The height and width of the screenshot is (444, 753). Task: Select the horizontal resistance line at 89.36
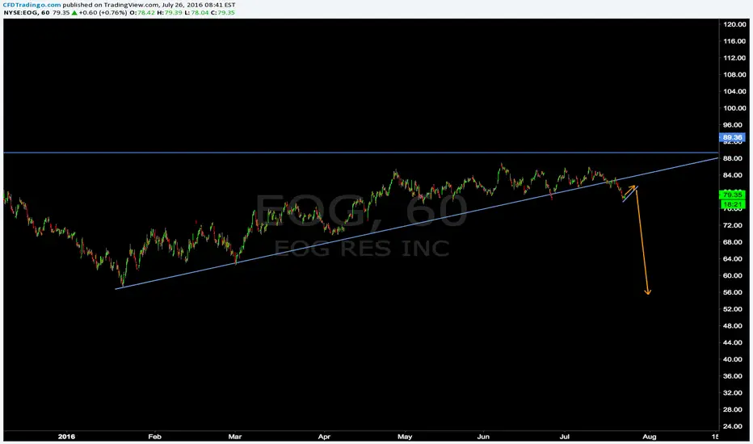[360, 153]
